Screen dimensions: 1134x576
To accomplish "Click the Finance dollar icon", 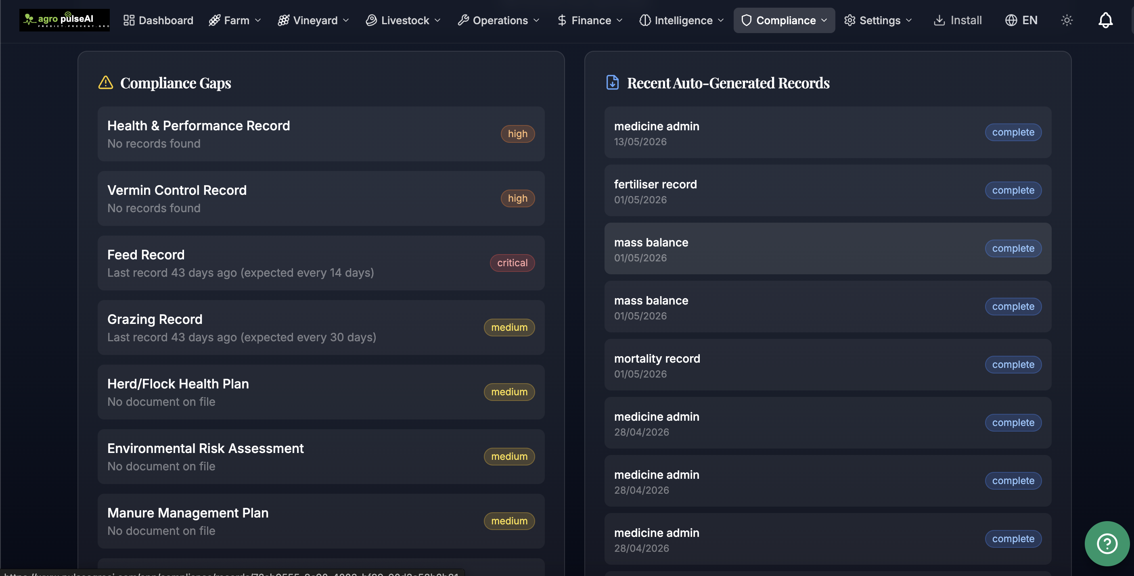I will pyautogui.click(x=562, y=20).
